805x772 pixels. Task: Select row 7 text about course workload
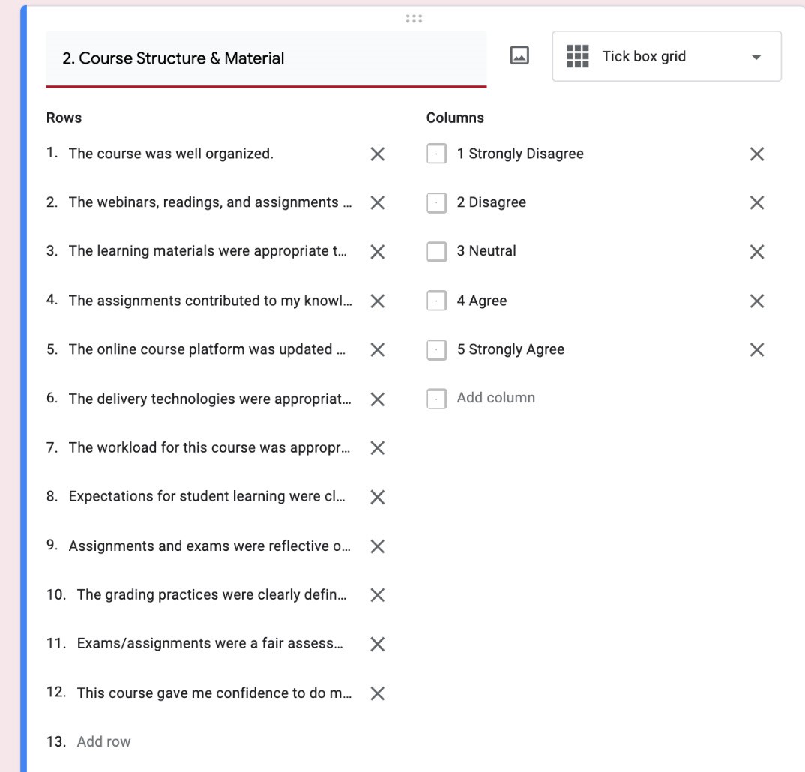coord(208,447)
